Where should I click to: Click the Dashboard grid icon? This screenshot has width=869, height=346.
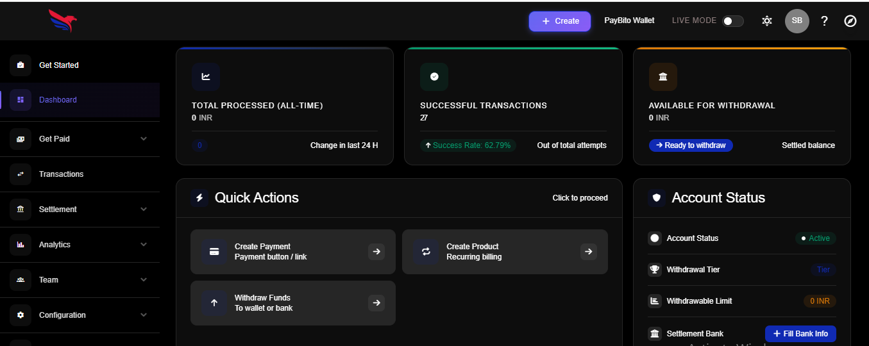[21, 100]
